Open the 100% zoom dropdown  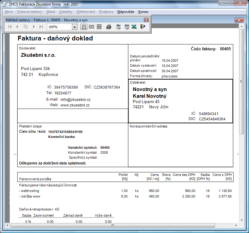point(74,27)
